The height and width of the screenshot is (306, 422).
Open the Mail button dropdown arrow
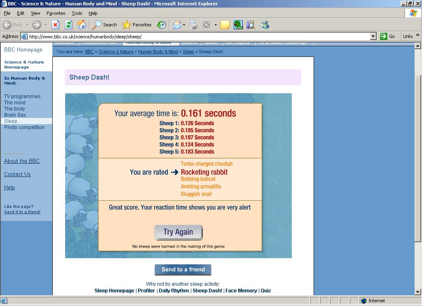[x=184, y=25]
